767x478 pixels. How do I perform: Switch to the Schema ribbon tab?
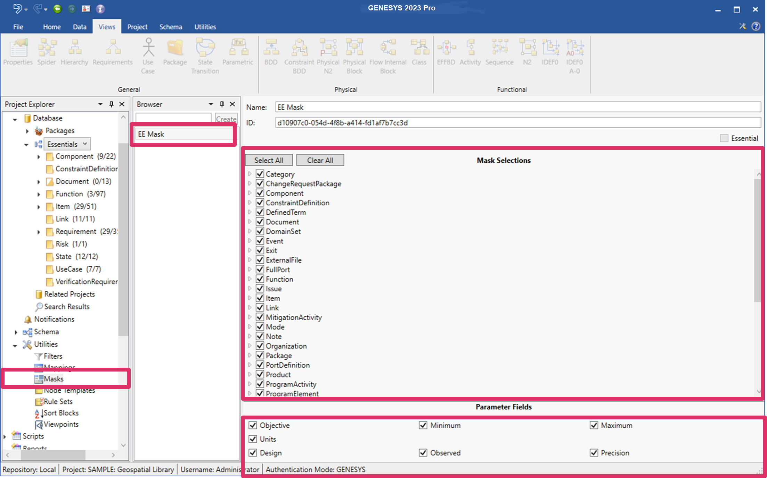click(x=171, y=27)
